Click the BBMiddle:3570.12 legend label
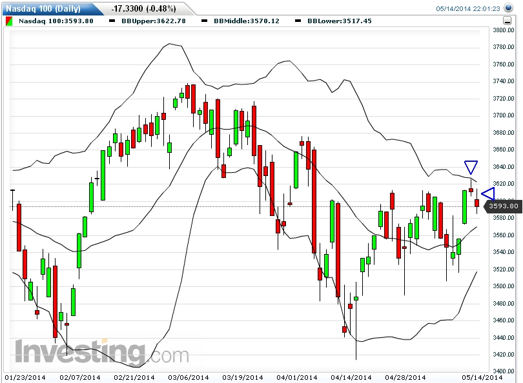The width and height of the screenshot is (523, 383). (247, 21)
